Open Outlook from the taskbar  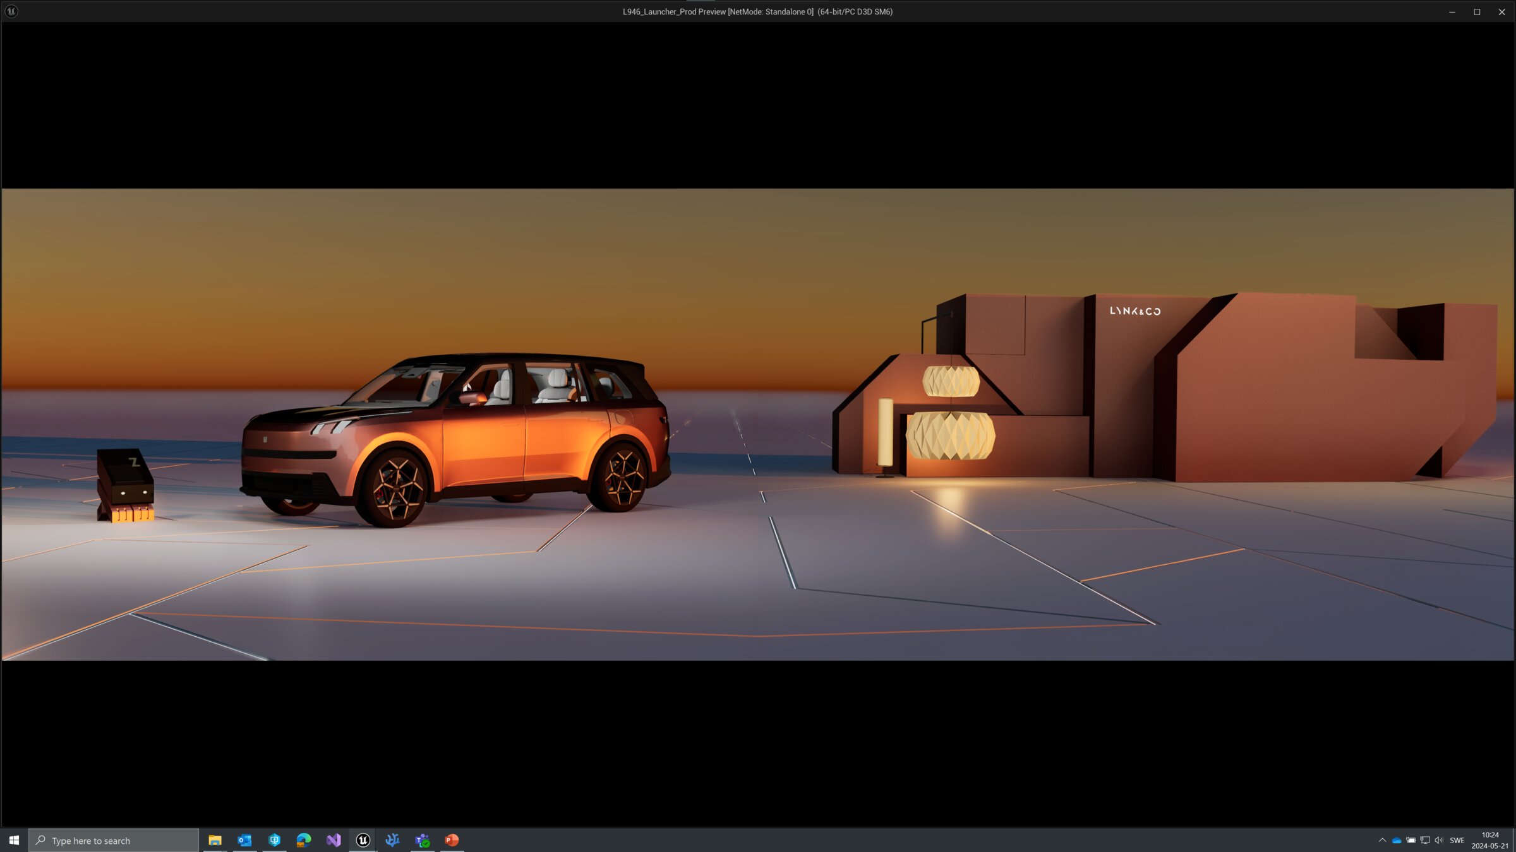click(x=244, y=840)
